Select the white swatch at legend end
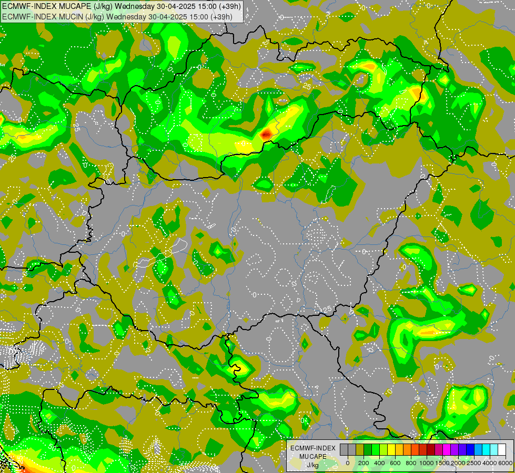Viewport: 515px width, 473px height. (502, 449)
